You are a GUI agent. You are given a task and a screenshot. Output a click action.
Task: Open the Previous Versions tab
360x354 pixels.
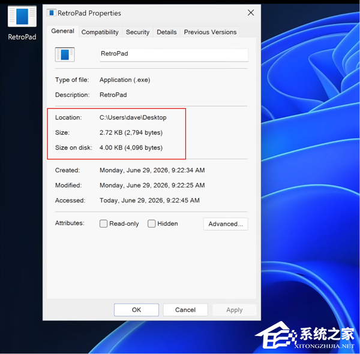pos(210,32)
